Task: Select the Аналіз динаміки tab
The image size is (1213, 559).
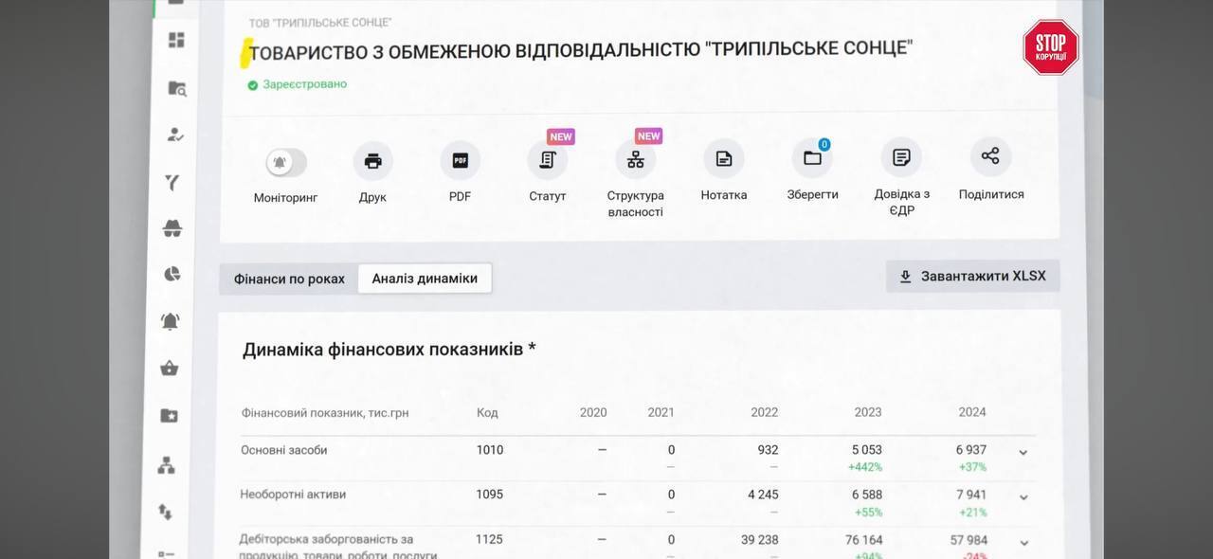Action: tap(425, 279)
